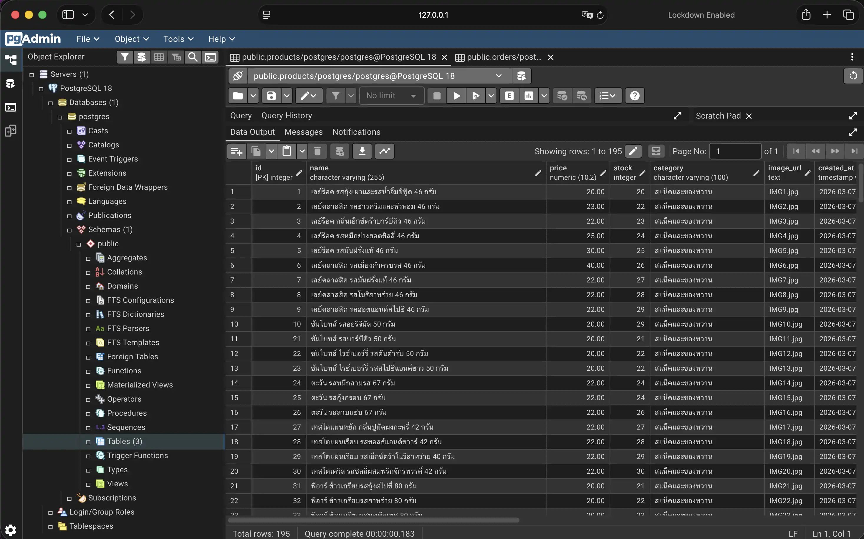Toggle the browser sidebar button

click(x=68, y=15)
